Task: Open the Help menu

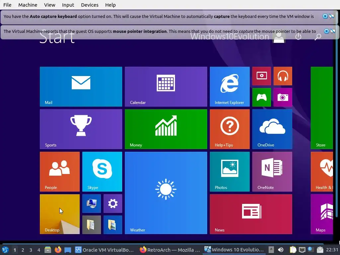Action: [110, 5]
